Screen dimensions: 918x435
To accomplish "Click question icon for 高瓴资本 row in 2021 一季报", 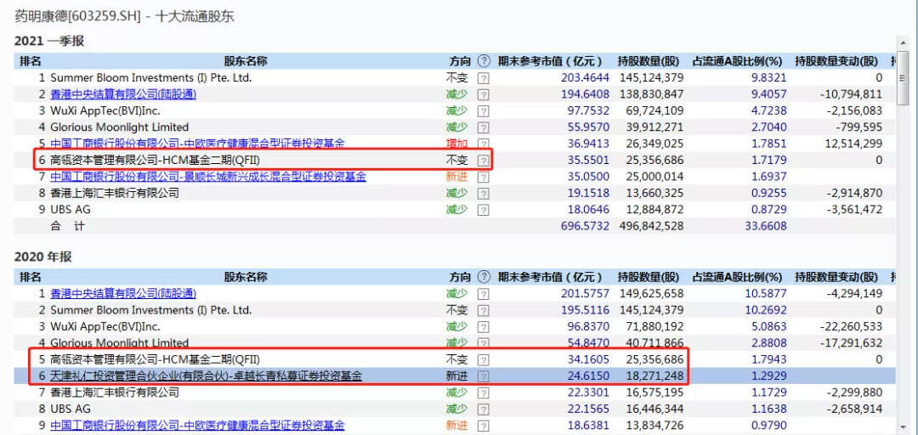I will 483,161.
